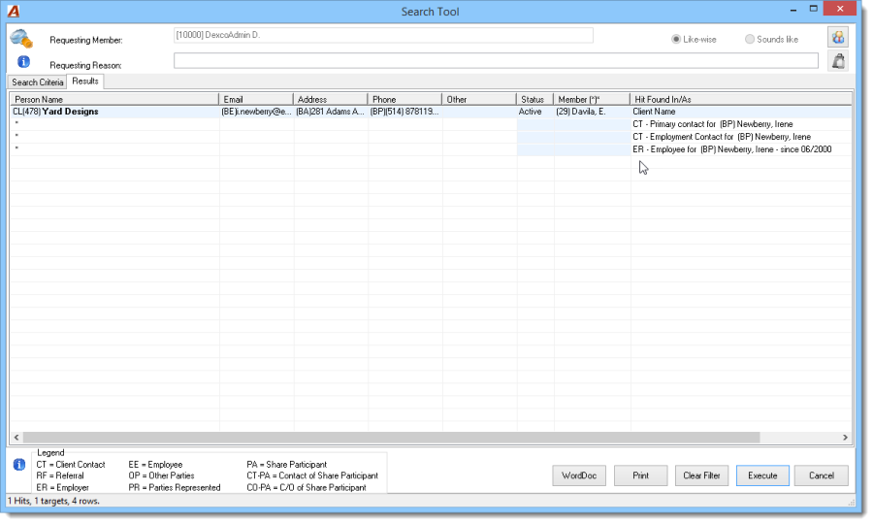Open the member selection people icon

click(838, 37)
